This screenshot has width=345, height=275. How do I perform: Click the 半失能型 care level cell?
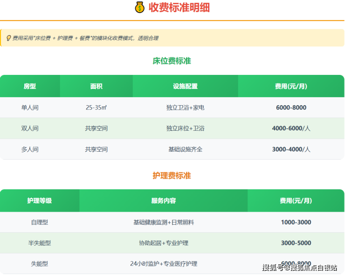pyautogui.click(x=39, y=243)
